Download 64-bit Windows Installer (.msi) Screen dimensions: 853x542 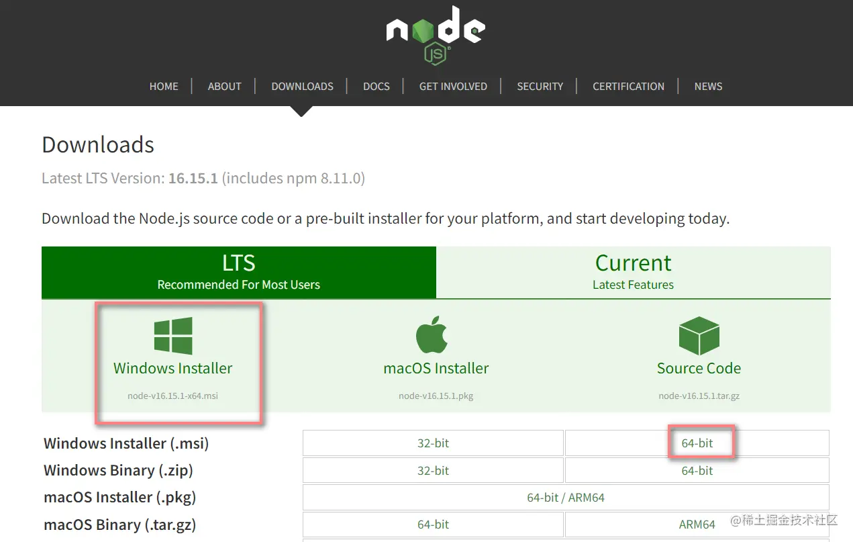[x=697, y=443]
